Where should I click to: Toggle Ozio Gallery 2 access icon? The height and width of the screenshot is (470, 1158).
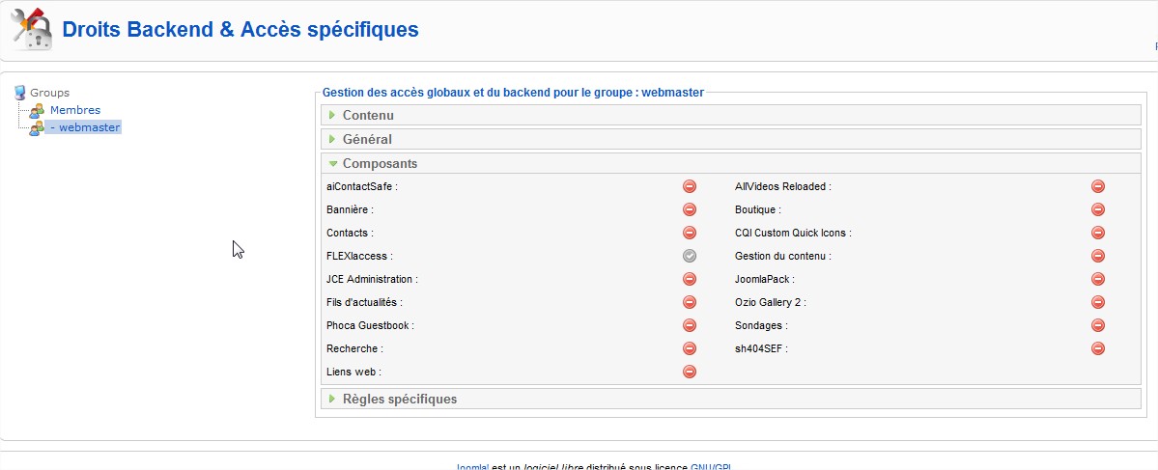(1098, 302)
